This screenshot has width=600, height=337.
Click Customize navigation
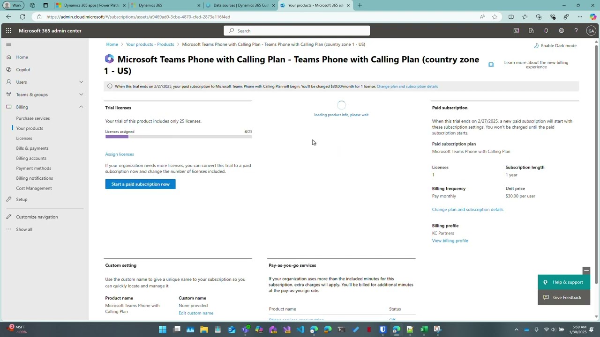tap(37, 217)
